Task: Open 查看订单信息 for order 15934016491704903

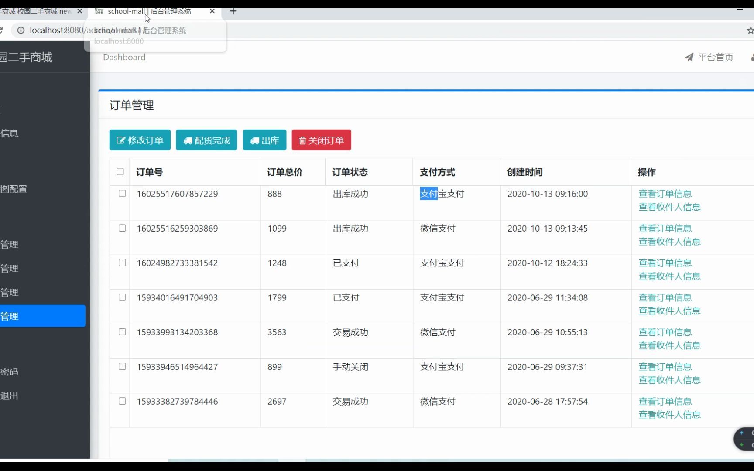Action: pos(665,297)
